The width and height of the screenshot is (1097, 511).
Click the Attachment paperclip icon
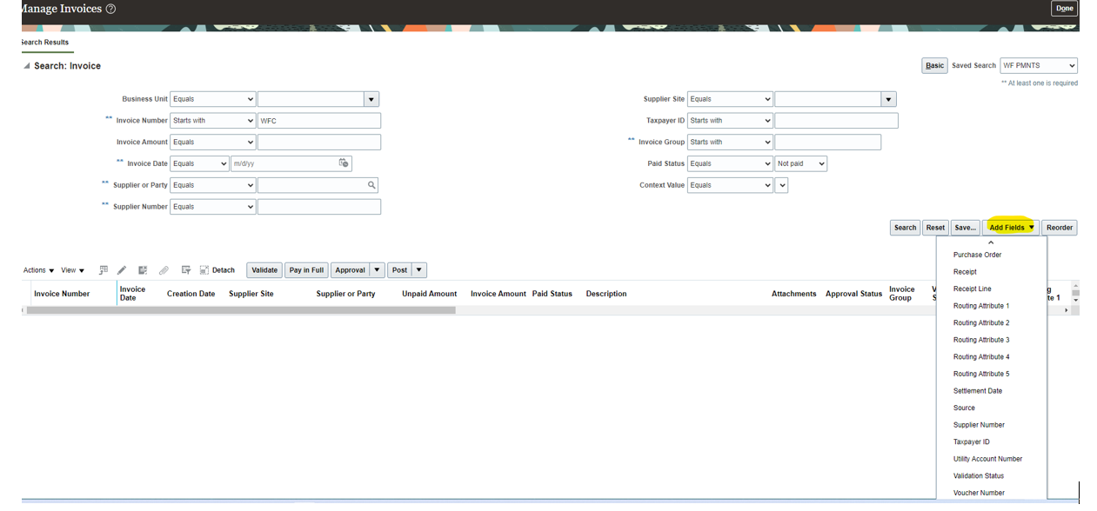(x=164, y=269)
